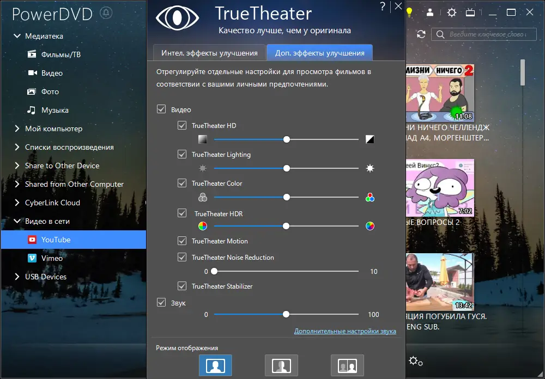Open the 13:42 video thumbnail
The width and height of the screenshot is (545, 379).
[x=440, y=282]
